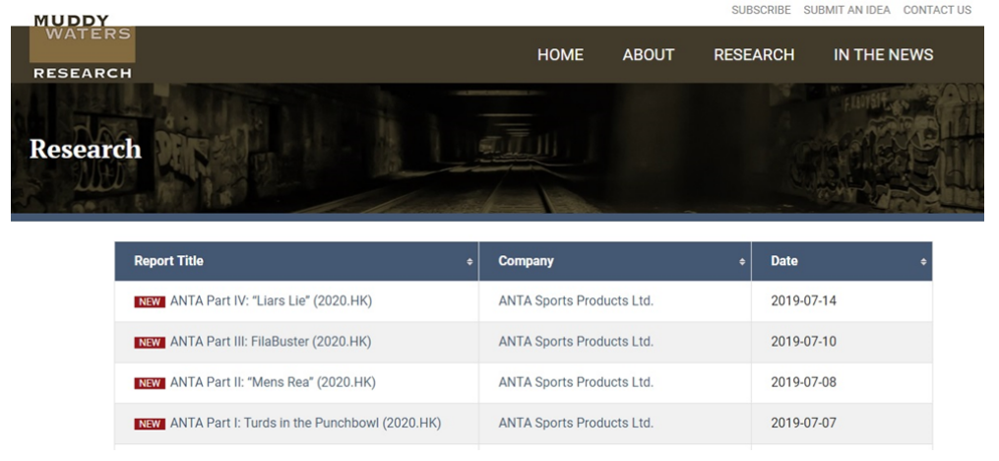The image size is (999, 461).
Task: Click the date 2019-07-08
Action: 803,382
